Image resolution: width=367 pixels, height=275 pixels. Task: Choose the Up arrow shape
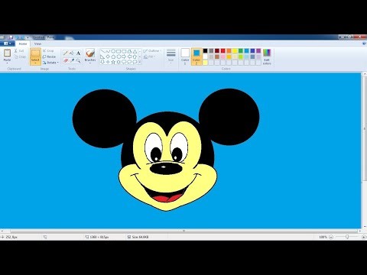135,57
